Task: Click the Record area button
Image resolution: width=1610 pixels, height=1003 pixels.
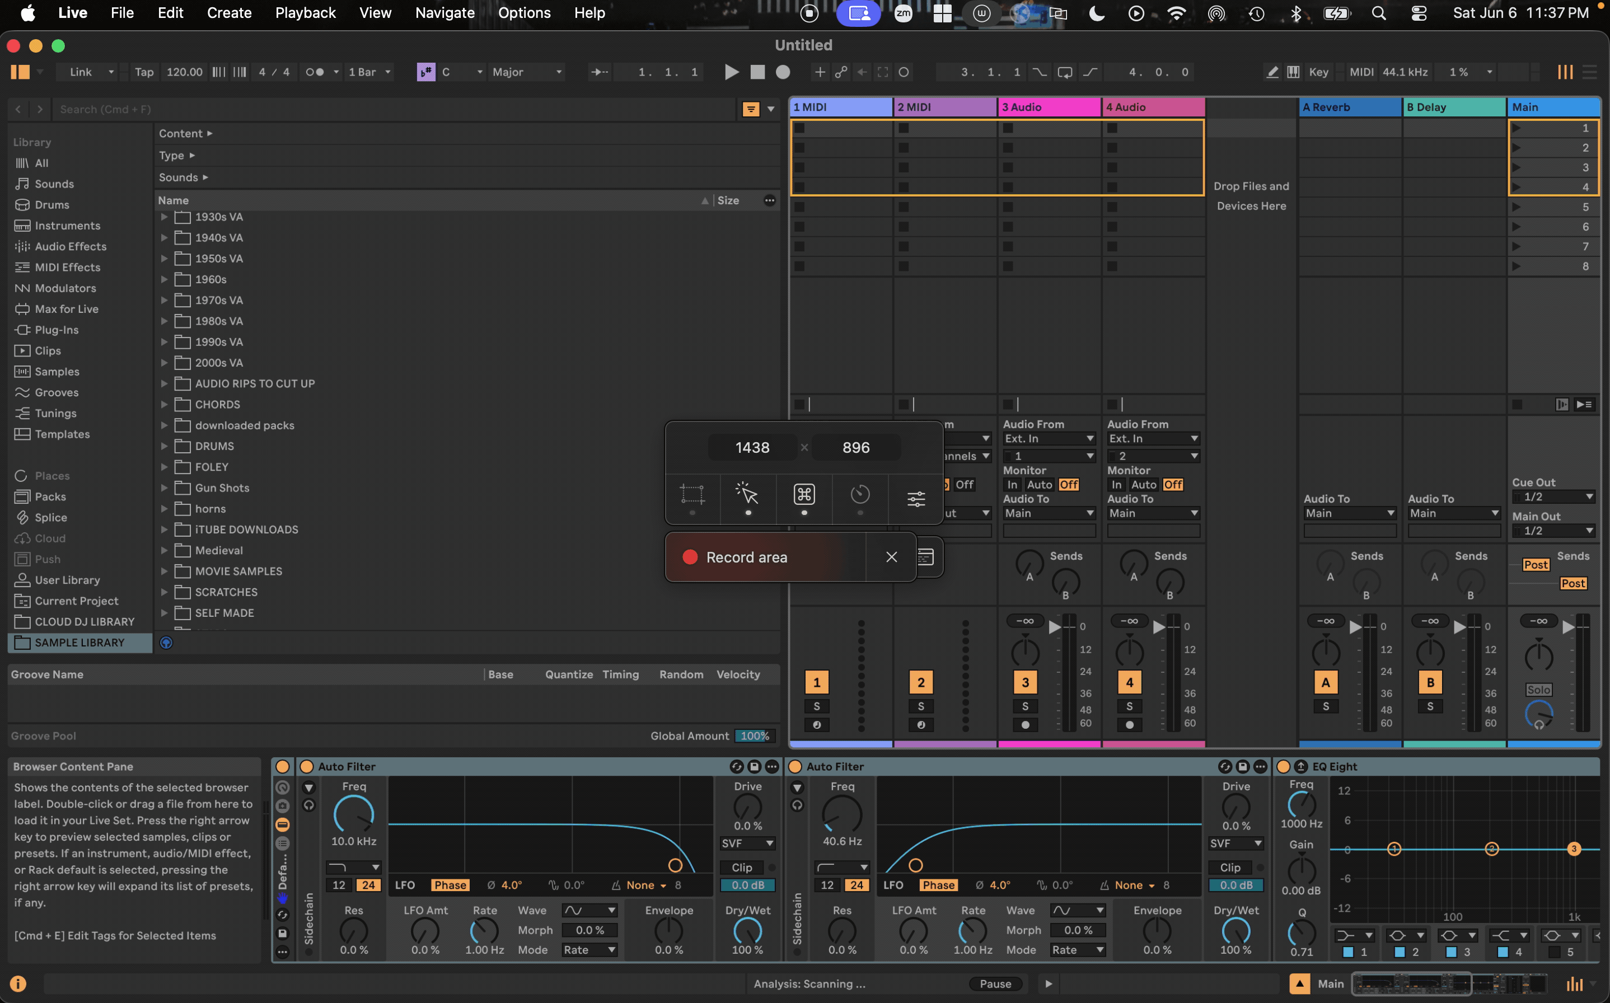Action: pyautogui.click(x=766, y=557)
